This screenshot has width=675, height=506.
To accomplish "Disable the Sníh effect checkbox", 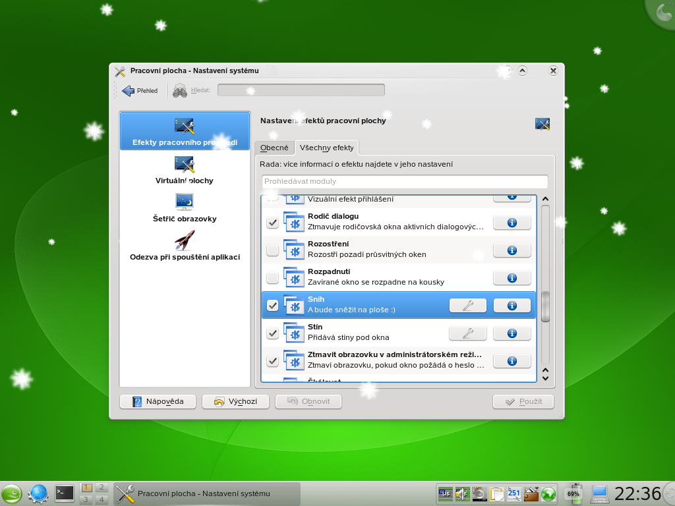I will click(272, 306).
